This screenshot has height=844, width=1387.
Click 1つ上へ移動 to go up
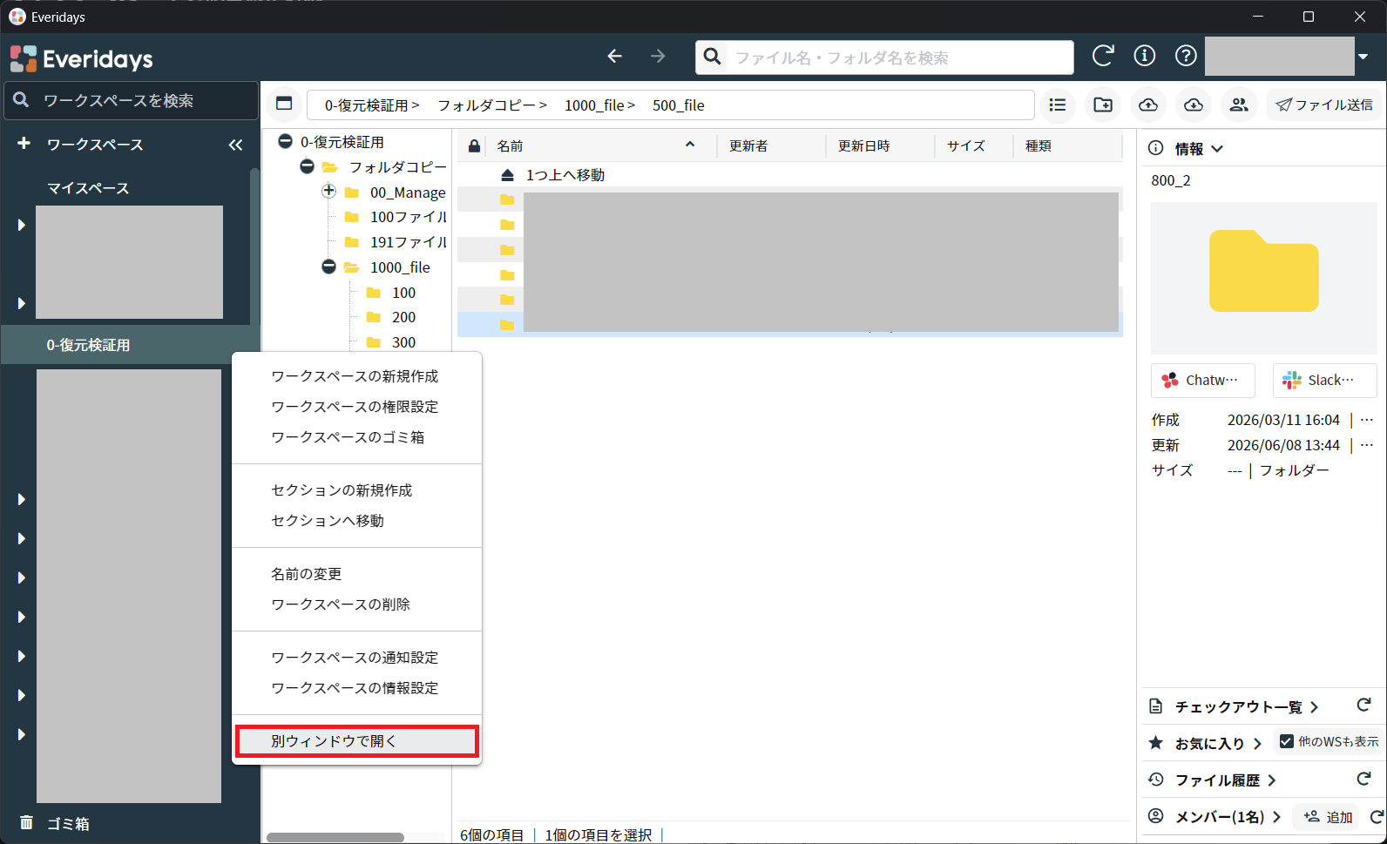(x=565, y=175)
